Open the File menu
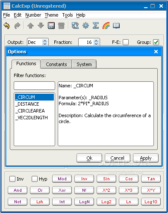 pyautogui.click(x=6, y=15)
